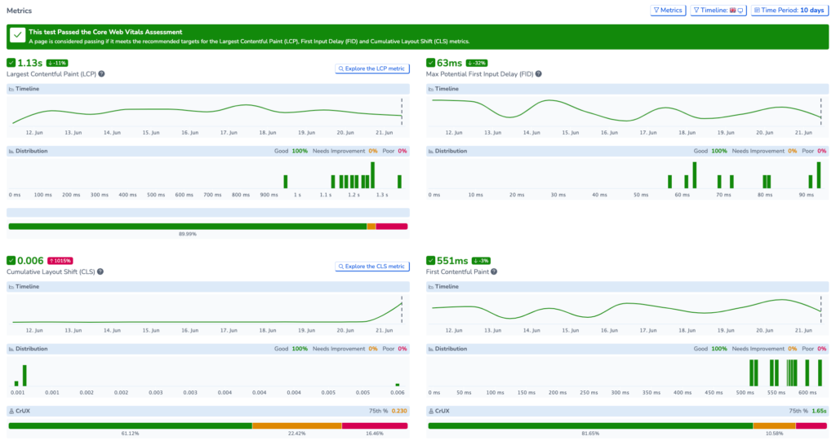
Task: Click the 1.13s LCP value
Action: tap(30, 63)
